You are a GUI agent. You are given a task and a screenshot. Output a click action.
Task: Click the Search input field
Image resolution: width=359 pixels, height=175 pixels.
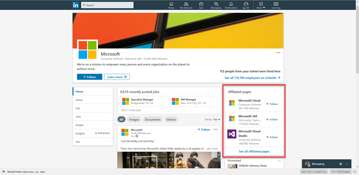tap(107, 5)
